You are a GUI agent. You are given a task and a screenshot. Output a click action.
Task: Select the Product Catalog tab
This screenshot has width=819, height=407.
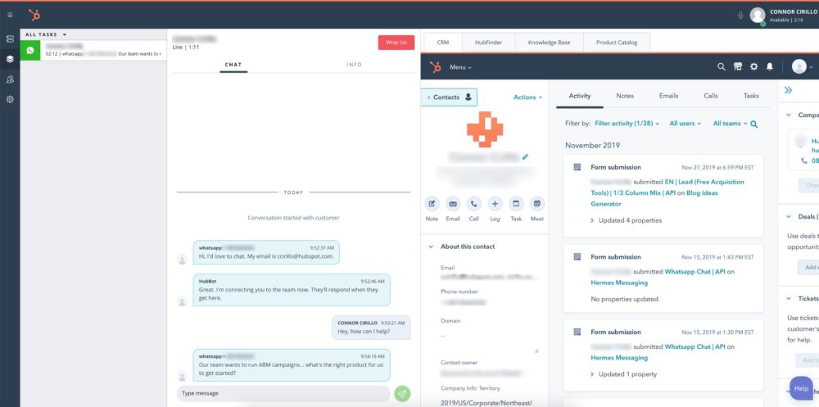[x=617, y=43]
